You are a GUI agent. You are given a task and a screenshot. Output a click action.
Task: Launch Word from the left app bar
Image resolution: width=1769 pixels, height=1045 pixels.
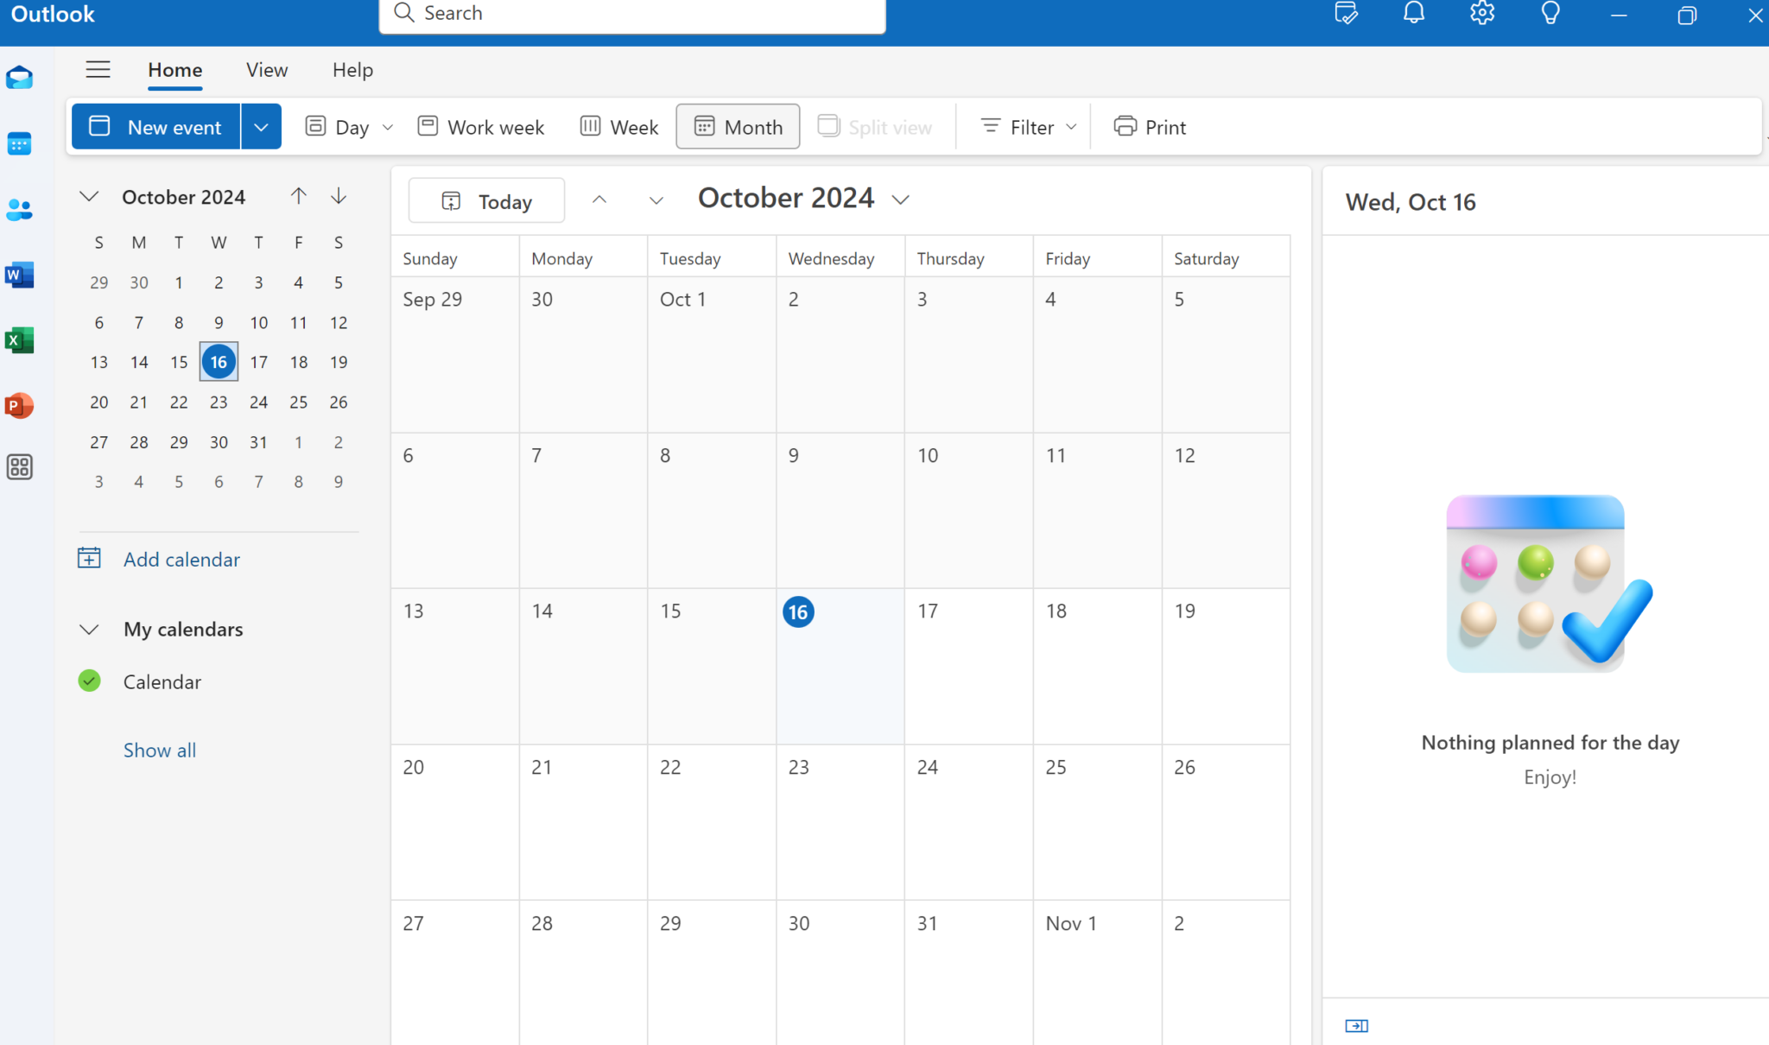coord(19,275)
